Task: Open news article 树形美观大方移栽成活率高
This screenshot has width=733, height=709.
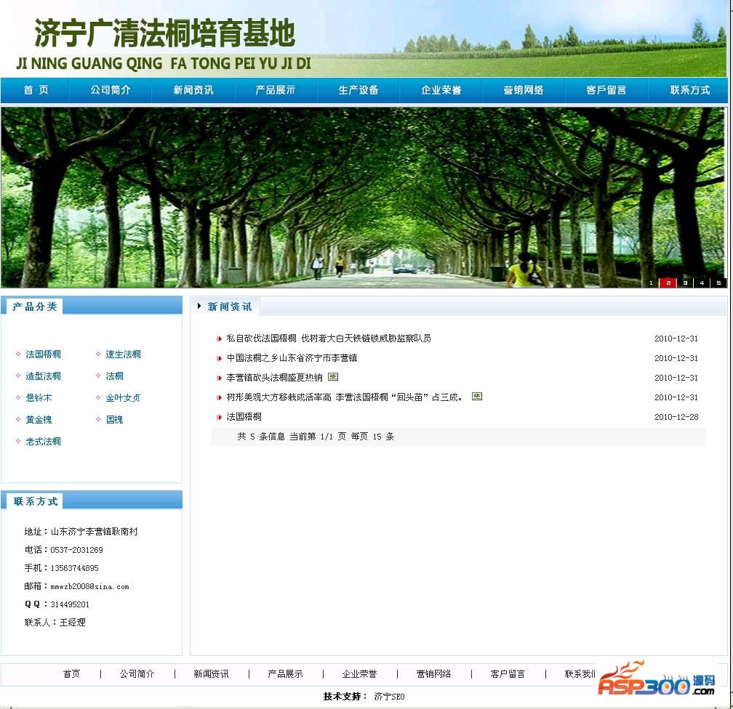Action: [x=345, y=397]
